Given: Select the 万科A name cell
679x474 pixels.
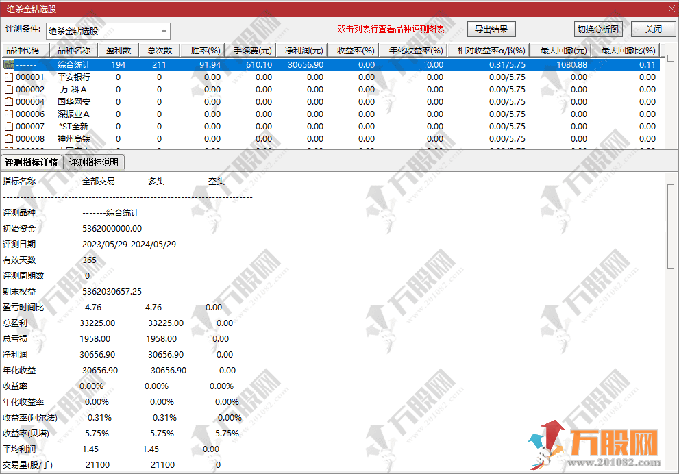Looking at the screenshot, I should 74,90.
